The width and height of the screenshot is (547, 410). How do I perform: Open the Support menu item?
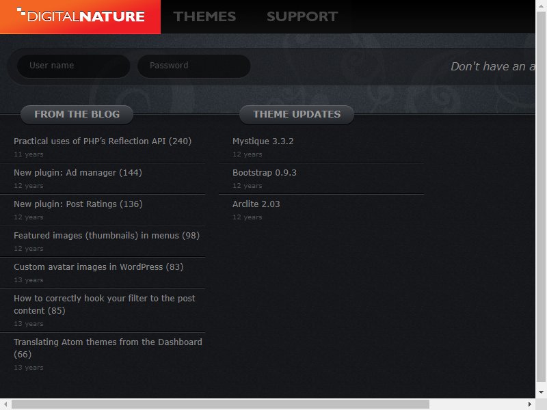(x=302, y=16)
